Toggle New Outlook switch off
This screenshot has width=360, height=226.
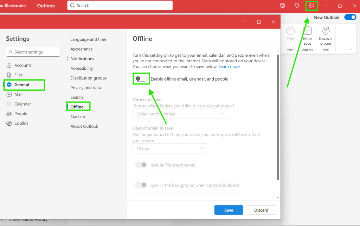(350, 17)
